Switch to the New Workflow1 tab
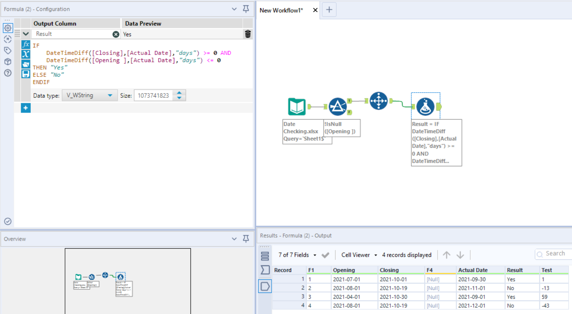572x314 pixels. click(281, 10)
